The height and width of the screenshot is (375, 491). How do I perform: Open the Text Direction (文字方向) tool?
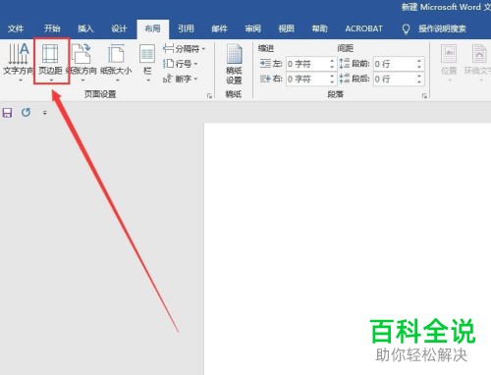(18, 62)
